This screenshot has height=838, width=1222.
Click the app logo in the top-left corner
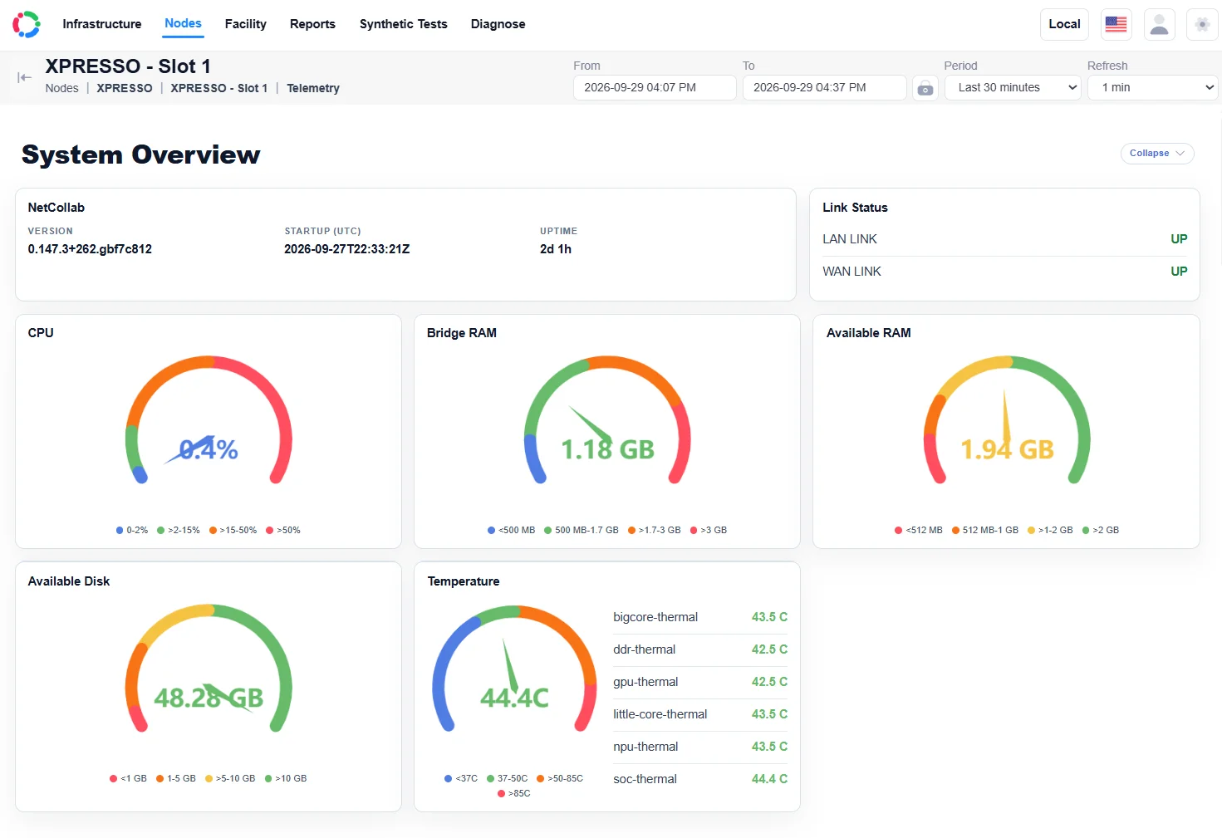[26, 24]
